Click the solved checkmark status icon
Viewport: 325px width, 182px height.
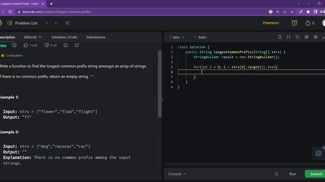click(x=14, y=45)
